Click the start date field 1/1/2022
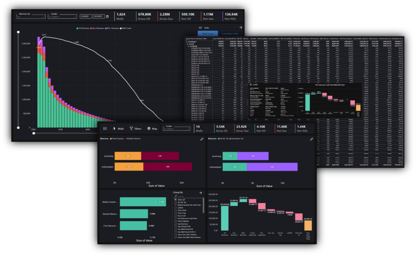The width and height of the screenshot is (415, 258). 85,17
